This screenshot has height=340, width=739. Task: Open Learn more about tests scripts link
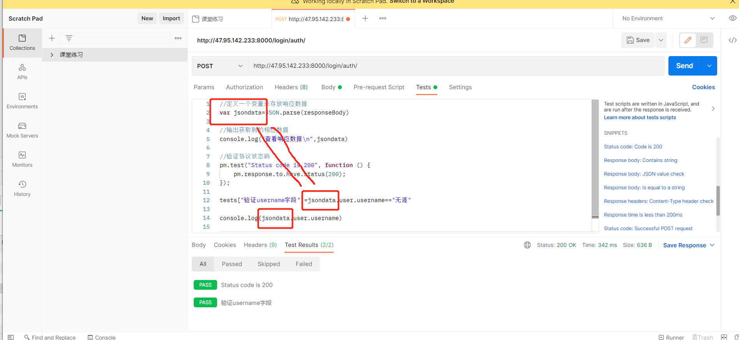click(640, 118)
